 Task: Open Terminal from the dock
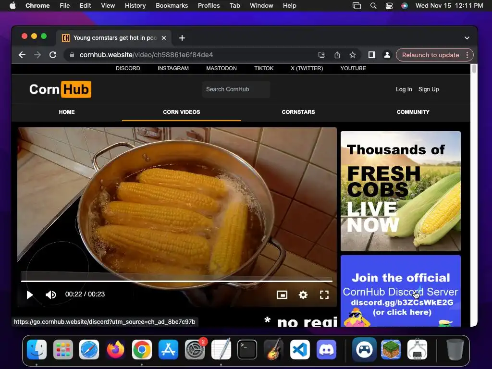tap(247, 350)
